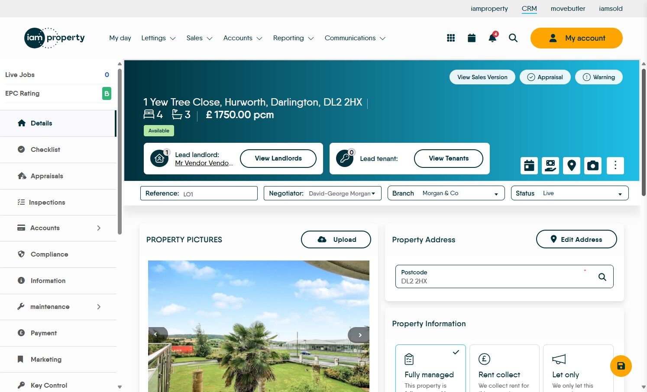Go to the Compliance sidebar section
This screenshot has height=392, width=647.
[58, 254]
